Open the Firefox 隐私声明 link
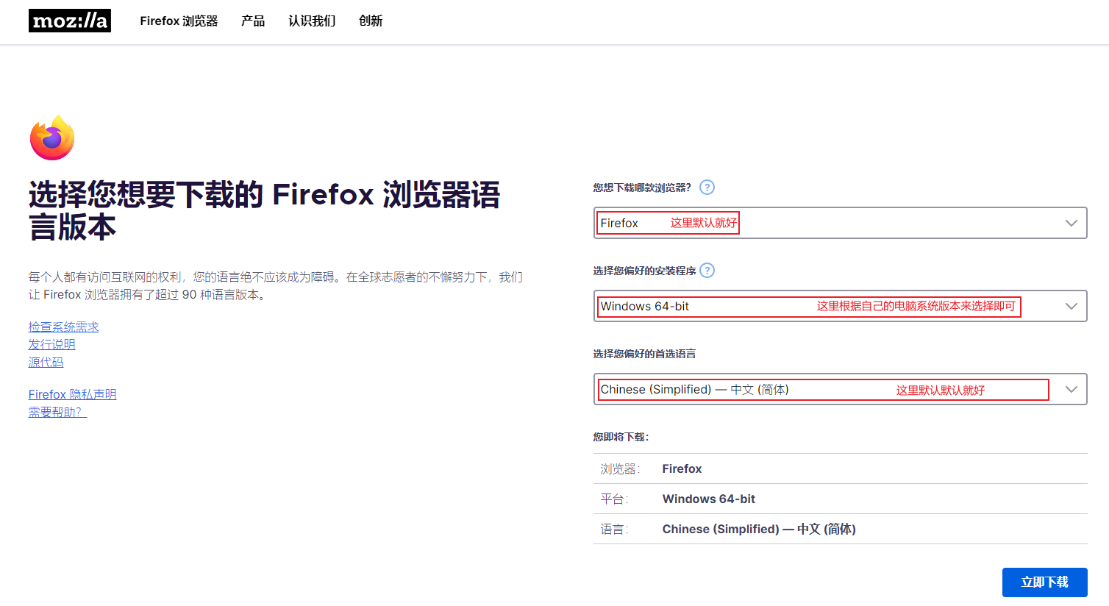This screenshot has height=606, width=1109. click(72, 394)
